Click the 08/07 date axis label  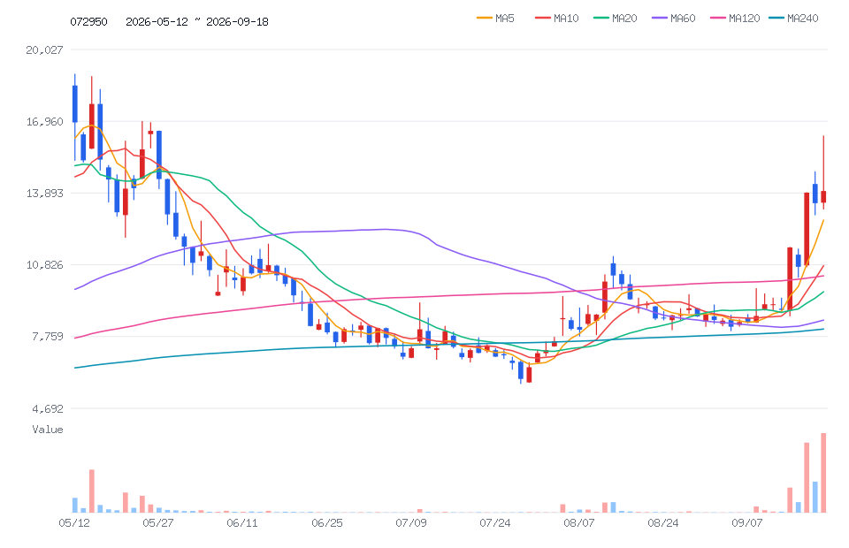(578, 523)
